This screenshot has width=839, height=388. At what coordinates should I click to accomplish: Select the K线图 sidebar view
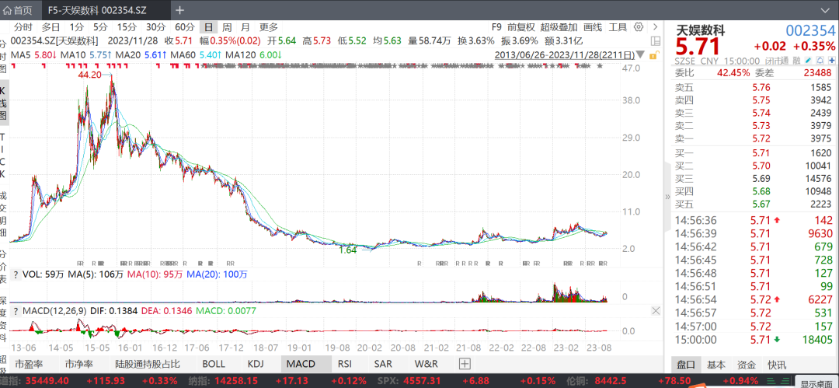coord(3,103)
